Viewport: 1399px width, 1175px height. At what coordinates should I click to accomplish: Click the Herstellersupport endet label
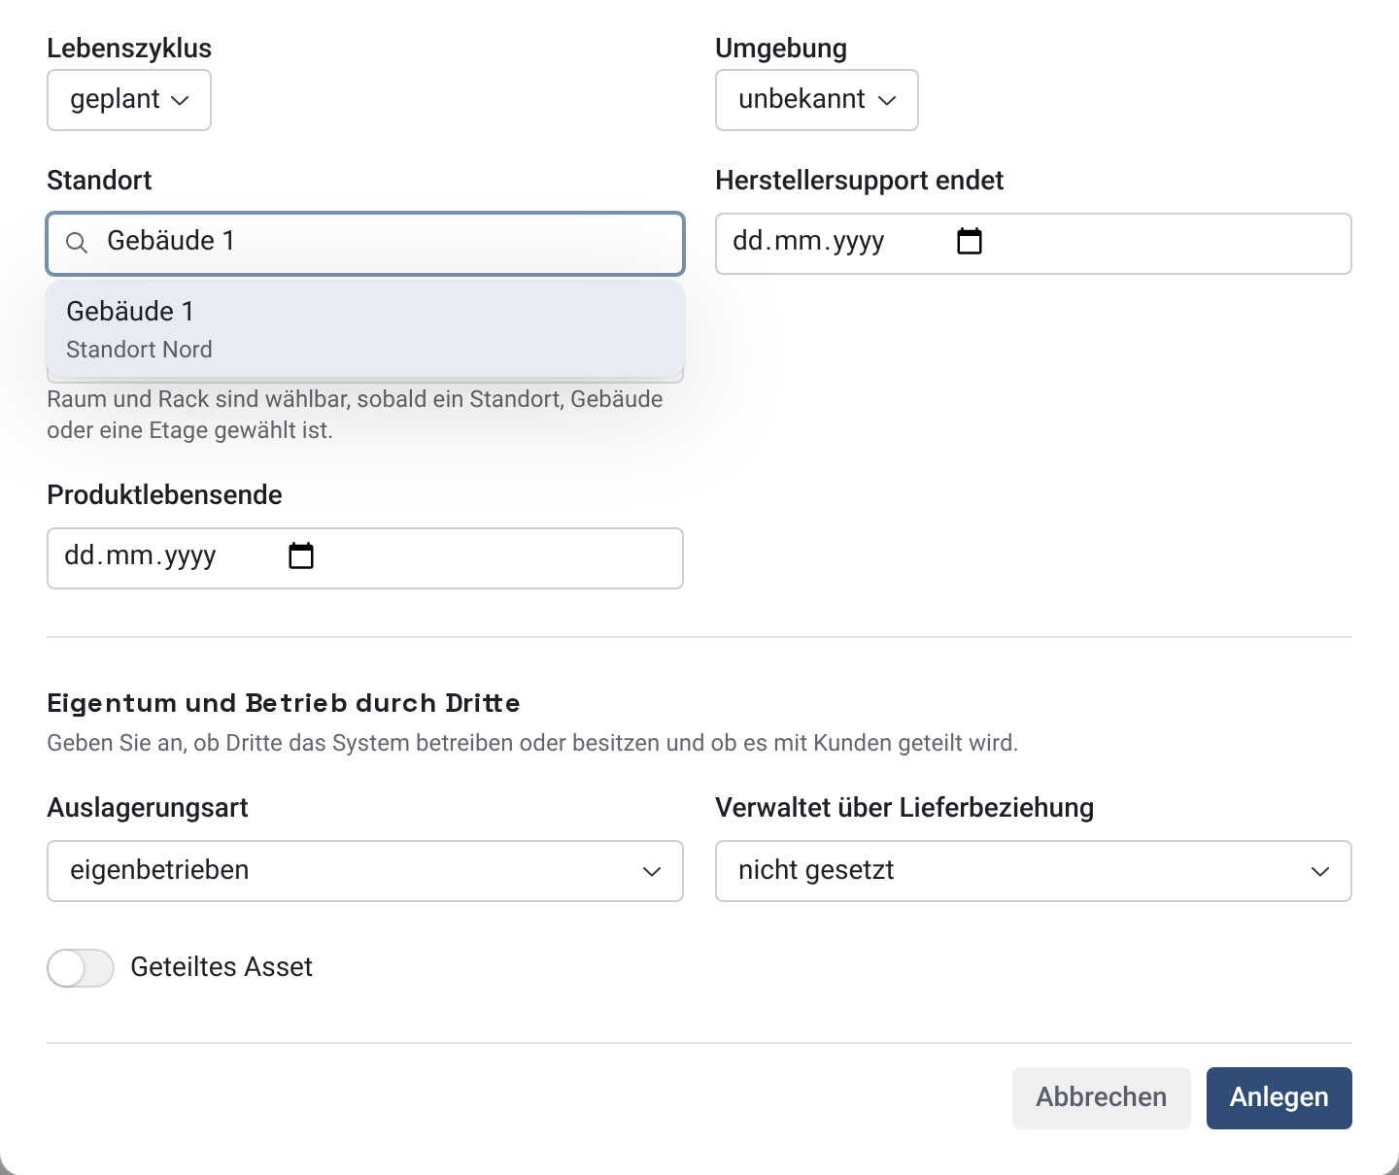tap(860, 181)
